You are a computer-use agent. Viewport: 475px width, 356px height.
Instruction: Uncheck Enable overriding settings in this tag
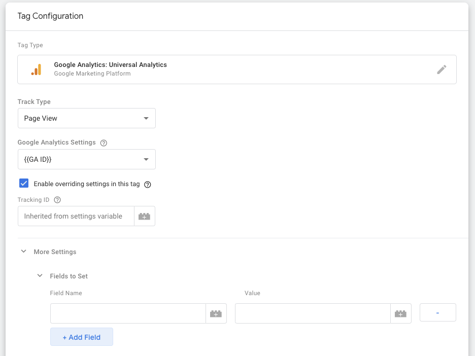pos(24,183)
